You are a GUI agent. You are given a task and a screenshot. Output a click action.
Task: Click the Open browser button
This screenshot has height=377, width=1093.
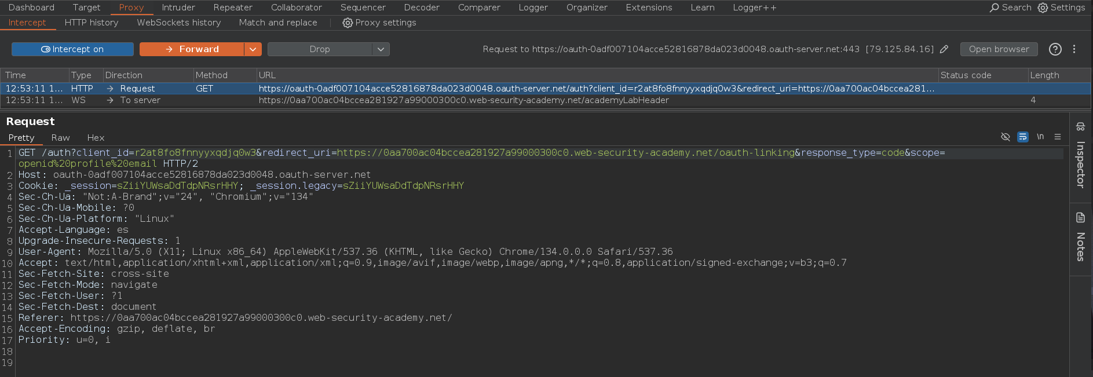[x=999, y=49]
